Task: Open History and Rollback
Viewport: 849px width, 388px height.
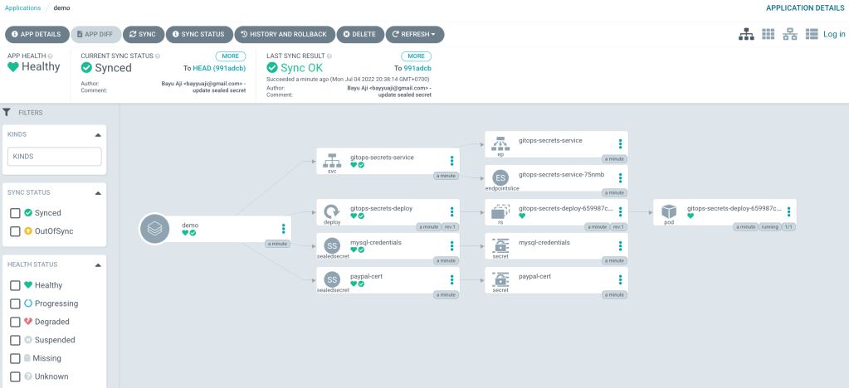Action: coord(285,34)
